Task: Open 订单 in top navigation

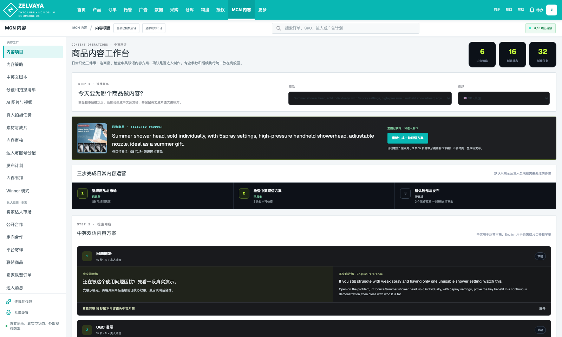Action: pos(112,10)
